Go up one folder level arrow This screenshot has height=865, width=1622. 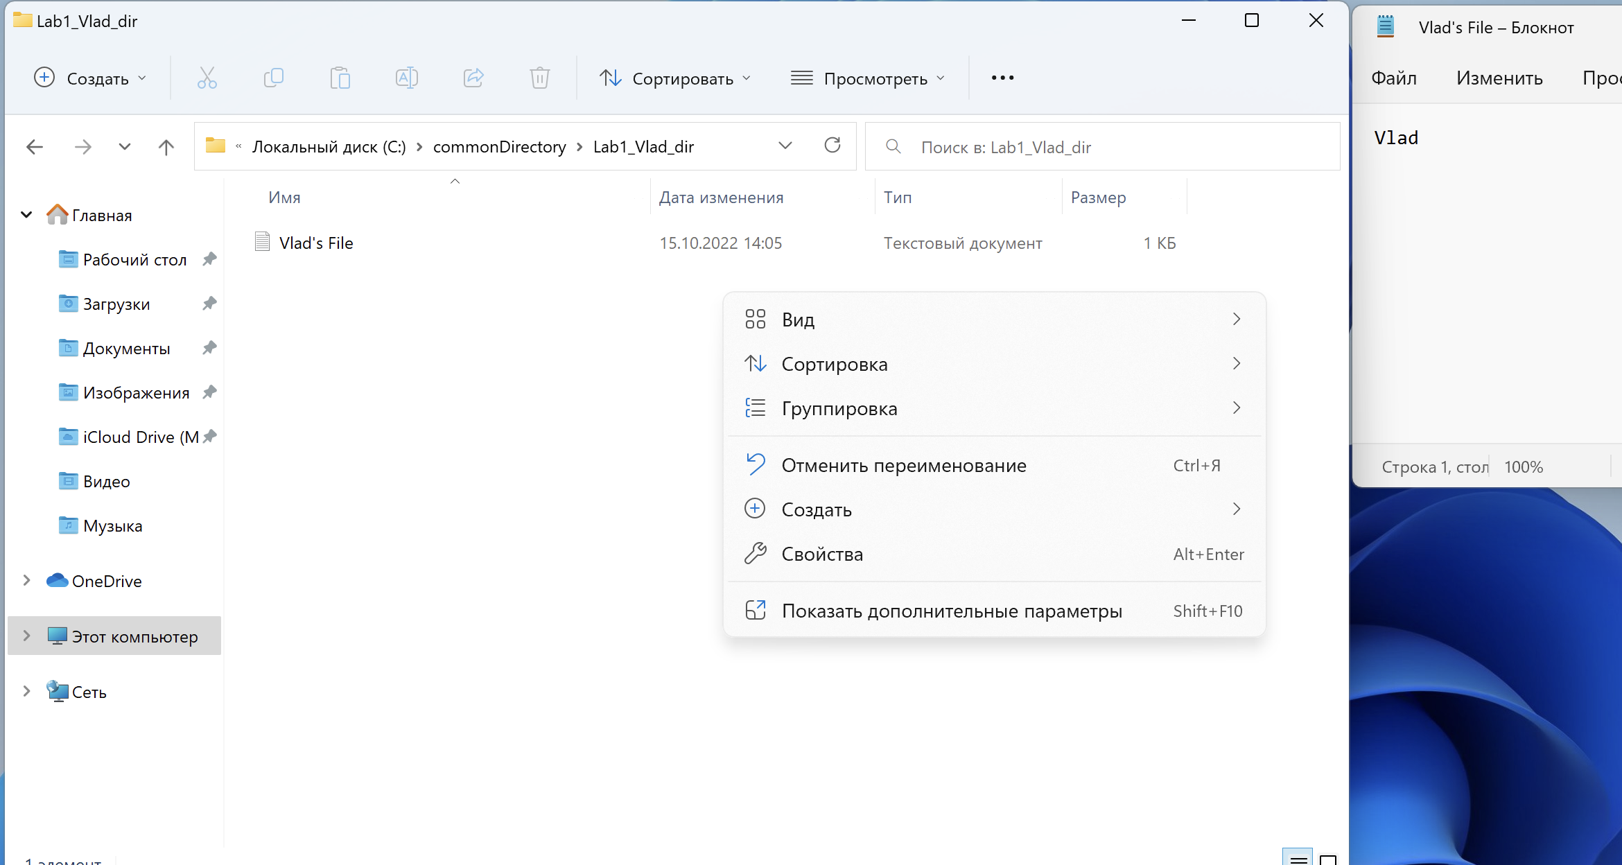pyautogui.click(x=166, y=147)
